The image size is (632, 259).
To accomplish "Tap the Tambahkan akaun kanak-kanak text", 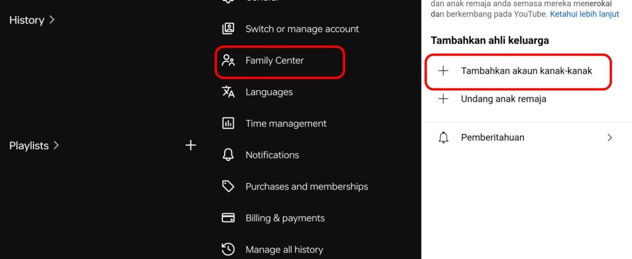I will pyautogui.click(x=526, y=71).
